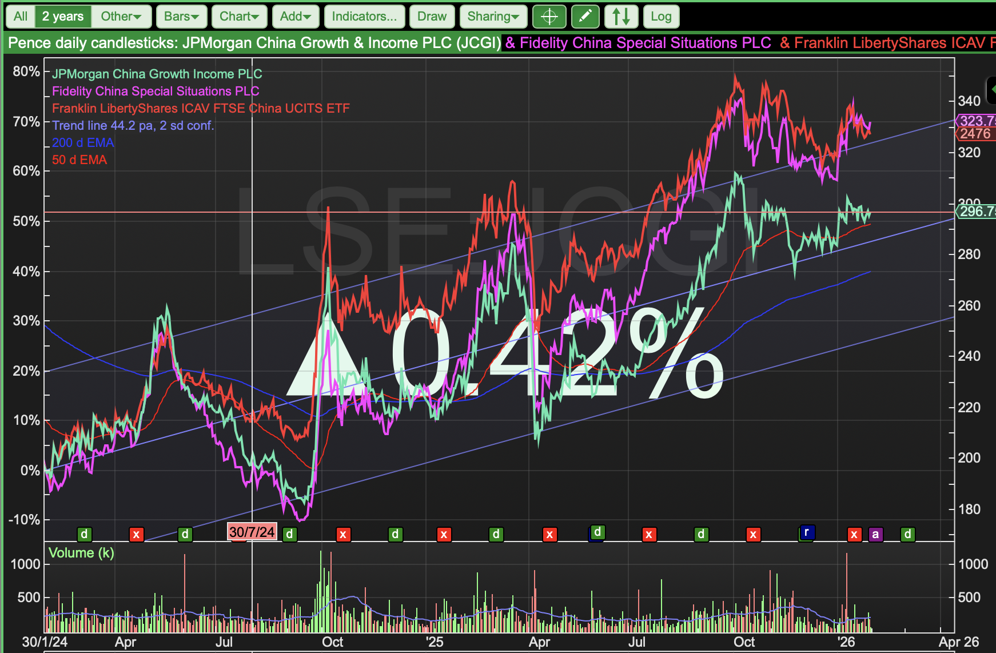Click the 2476 red price tag
Viewport: 996px width, 653px height.
coord(977,134)
